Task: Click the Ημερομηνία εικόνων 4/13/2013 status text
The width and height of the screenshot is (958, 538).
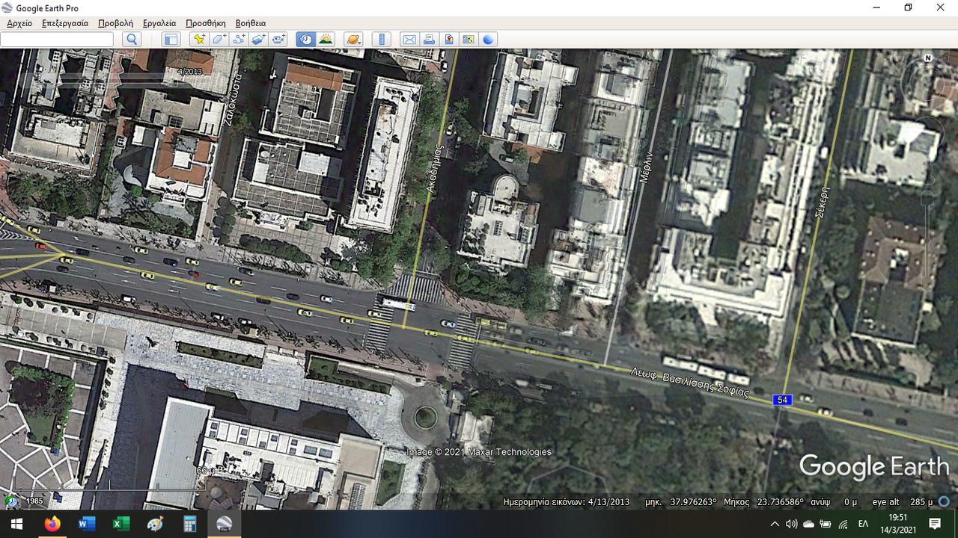Action: coord(567,501)
